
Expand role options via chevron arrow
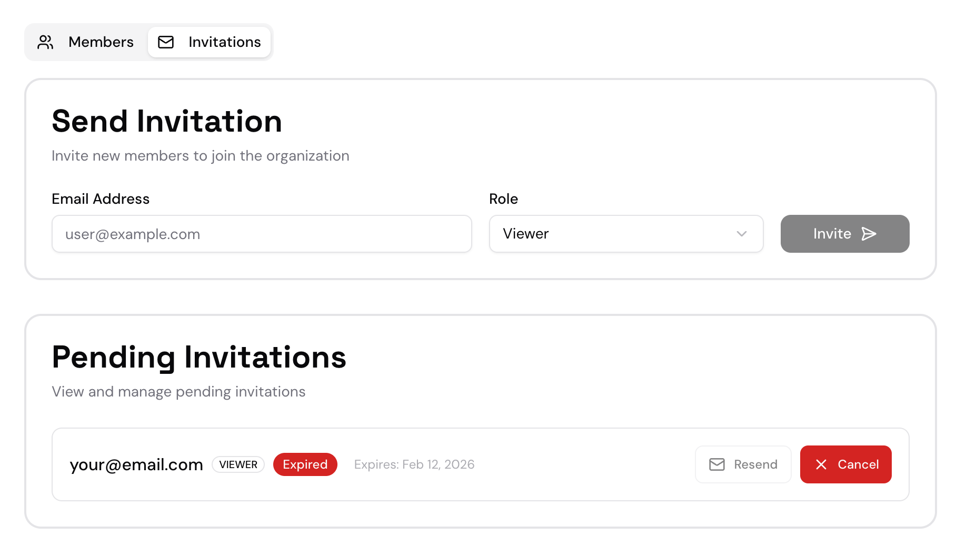741,234
